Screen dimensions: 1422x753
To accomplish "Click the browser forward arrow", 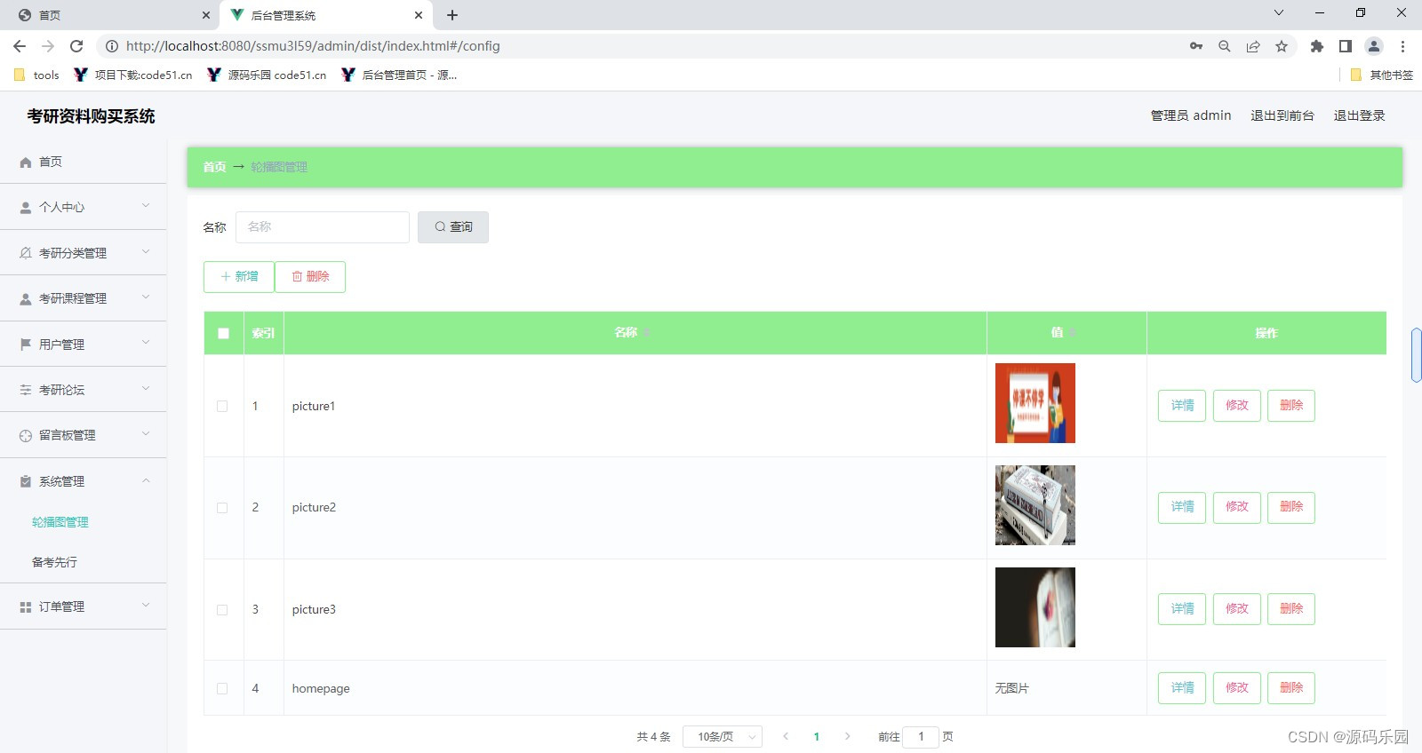I will (x=48, y=46).
